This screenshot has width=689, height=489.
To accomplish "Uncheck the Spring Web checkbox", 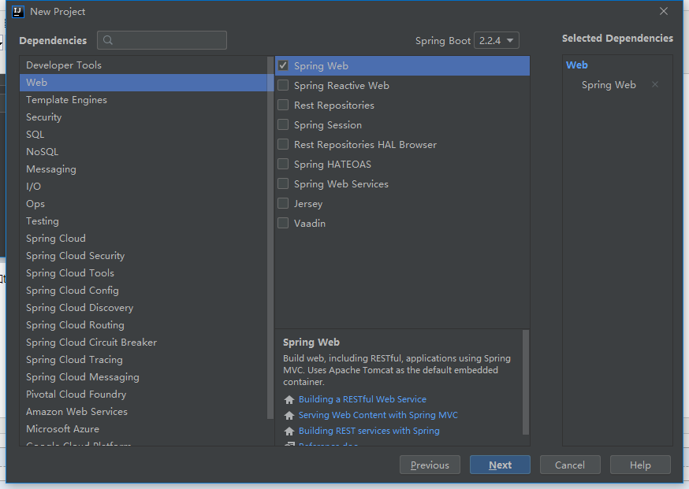I will [x=283, y=66].
